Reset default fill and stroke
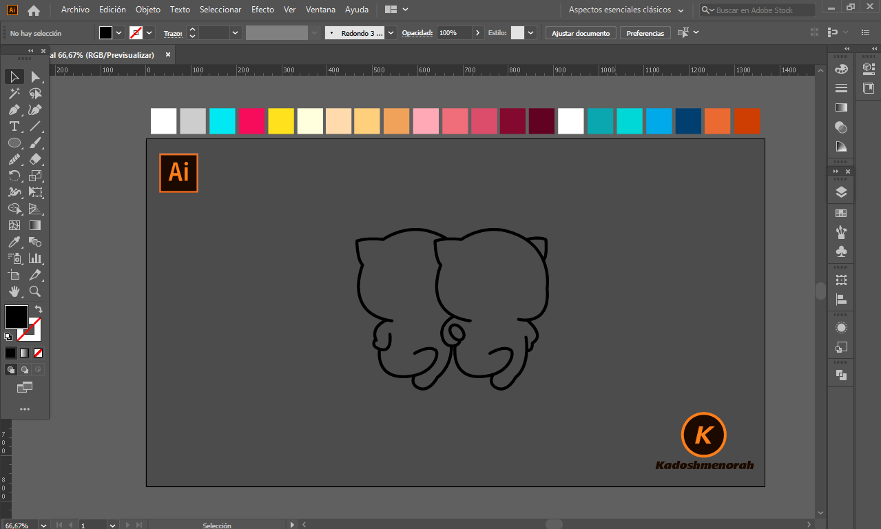The image size is (881, 529). click(x=8, y=337)
